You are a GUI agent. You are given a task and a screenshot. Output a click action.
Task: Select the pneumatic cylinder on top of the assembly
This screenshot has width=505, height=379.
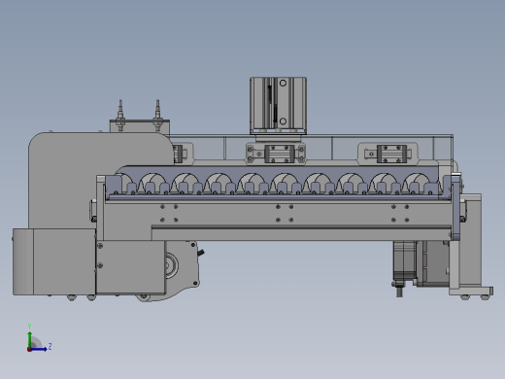pos(278,105)
